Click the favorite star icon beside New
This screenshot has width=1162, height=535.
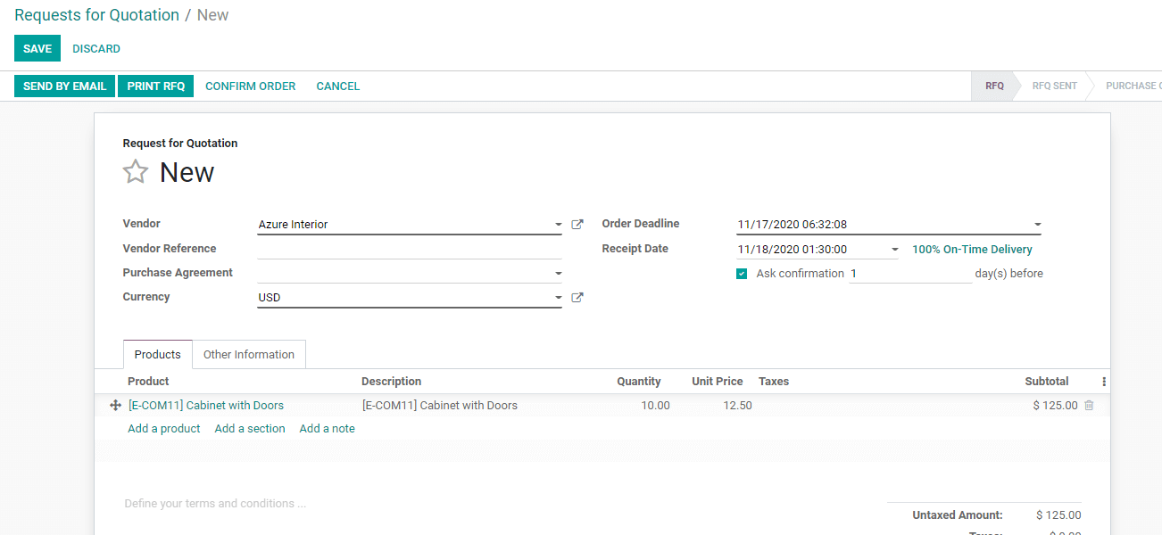pyautogui.click(x=136, y=172)
